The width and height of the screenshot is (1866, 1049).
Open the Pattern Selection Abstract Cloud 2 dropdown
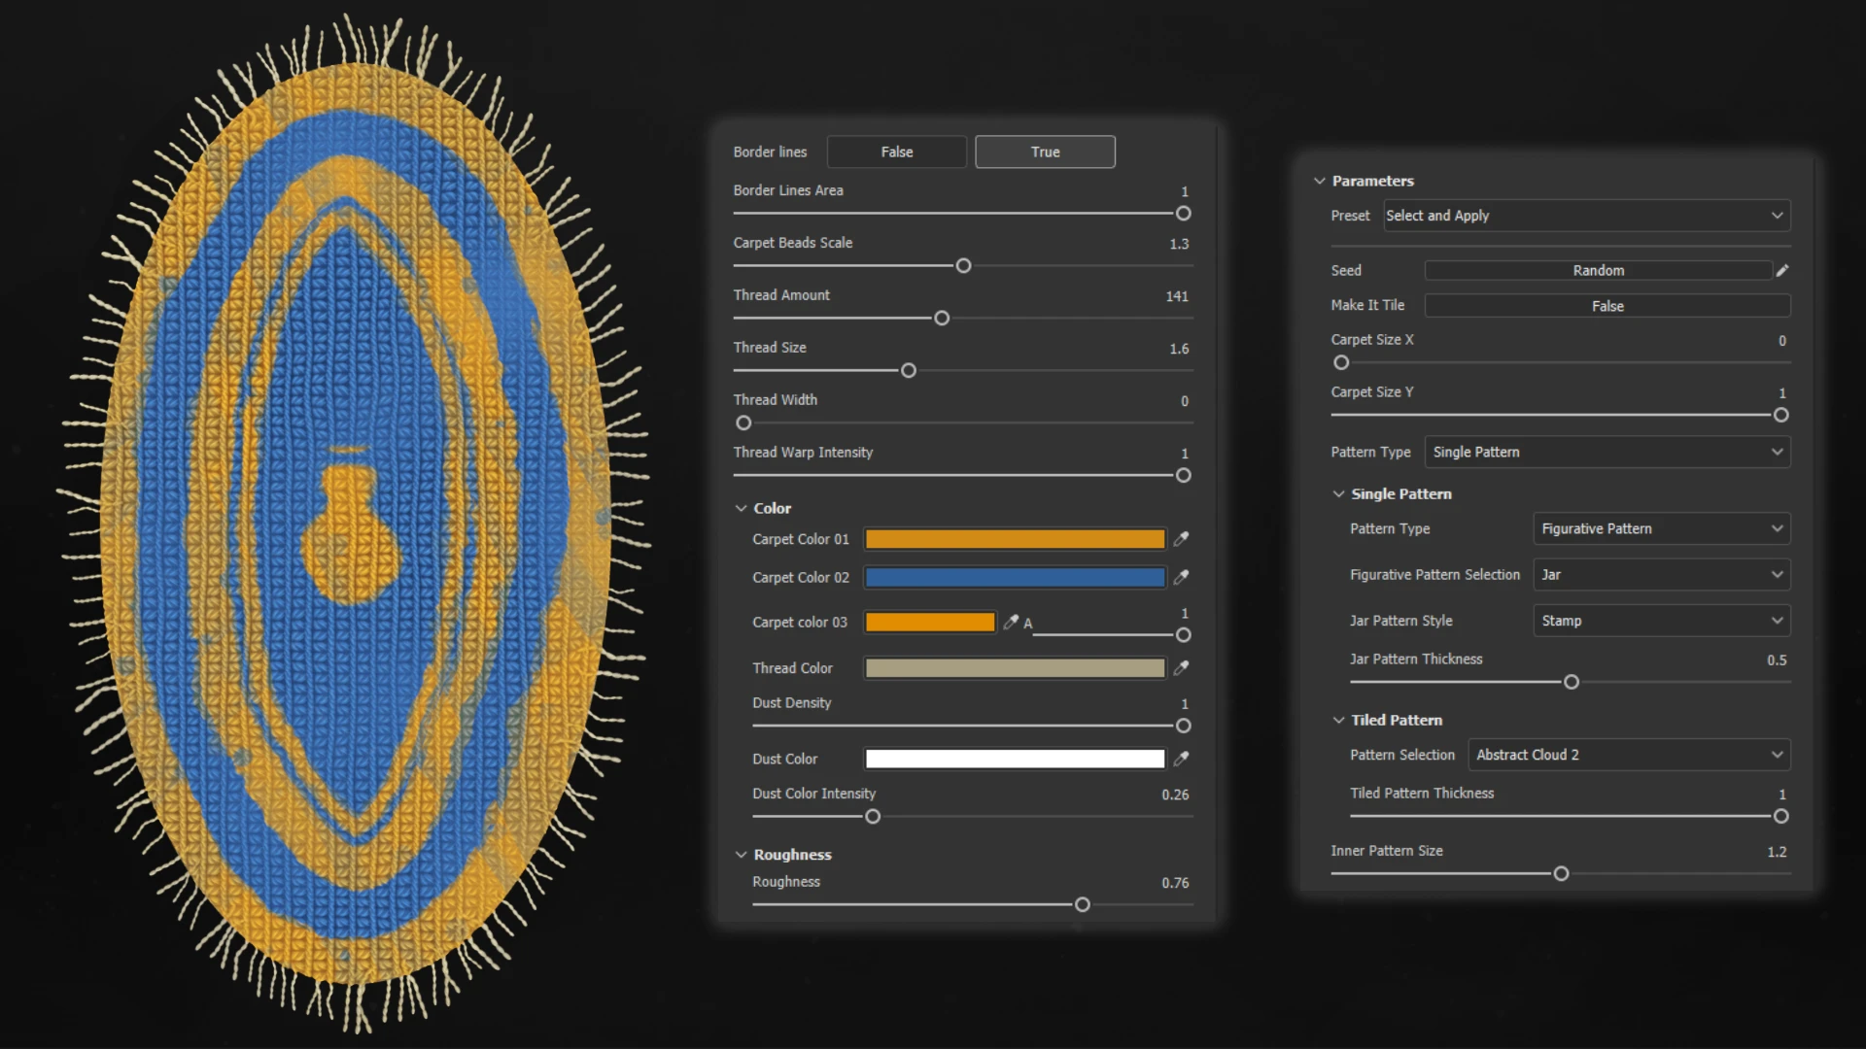click(1629, 755)
